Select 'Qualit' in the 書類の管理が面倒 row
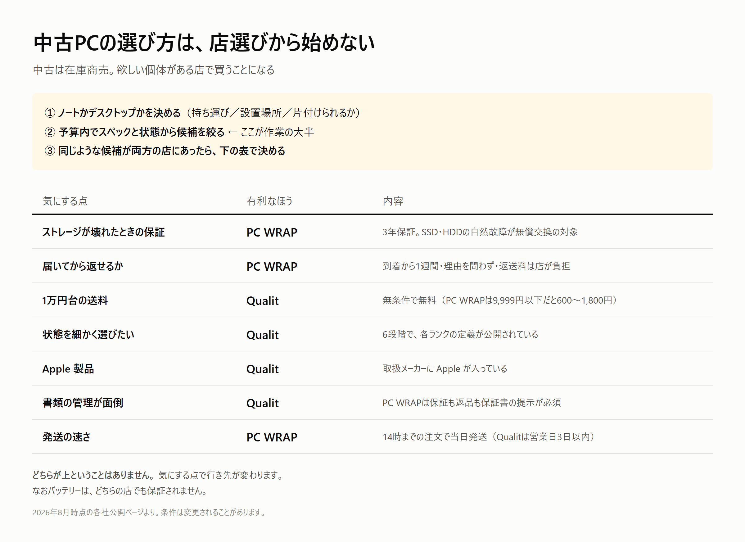The height and width of the screenshot is (542, 745). click(x=263, y=403)
